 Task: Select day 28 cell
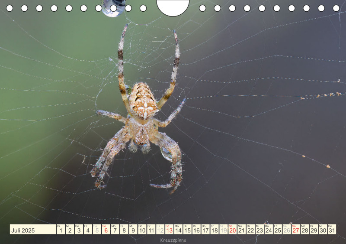[305, 229]
